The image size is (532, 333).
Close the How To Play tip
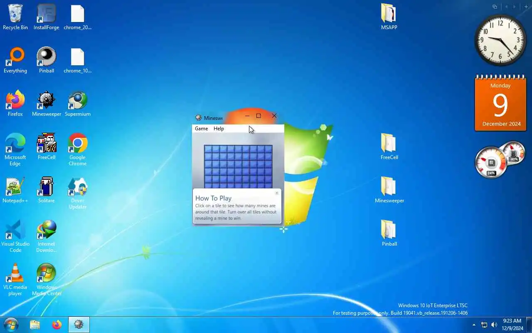tap(277, 193)
